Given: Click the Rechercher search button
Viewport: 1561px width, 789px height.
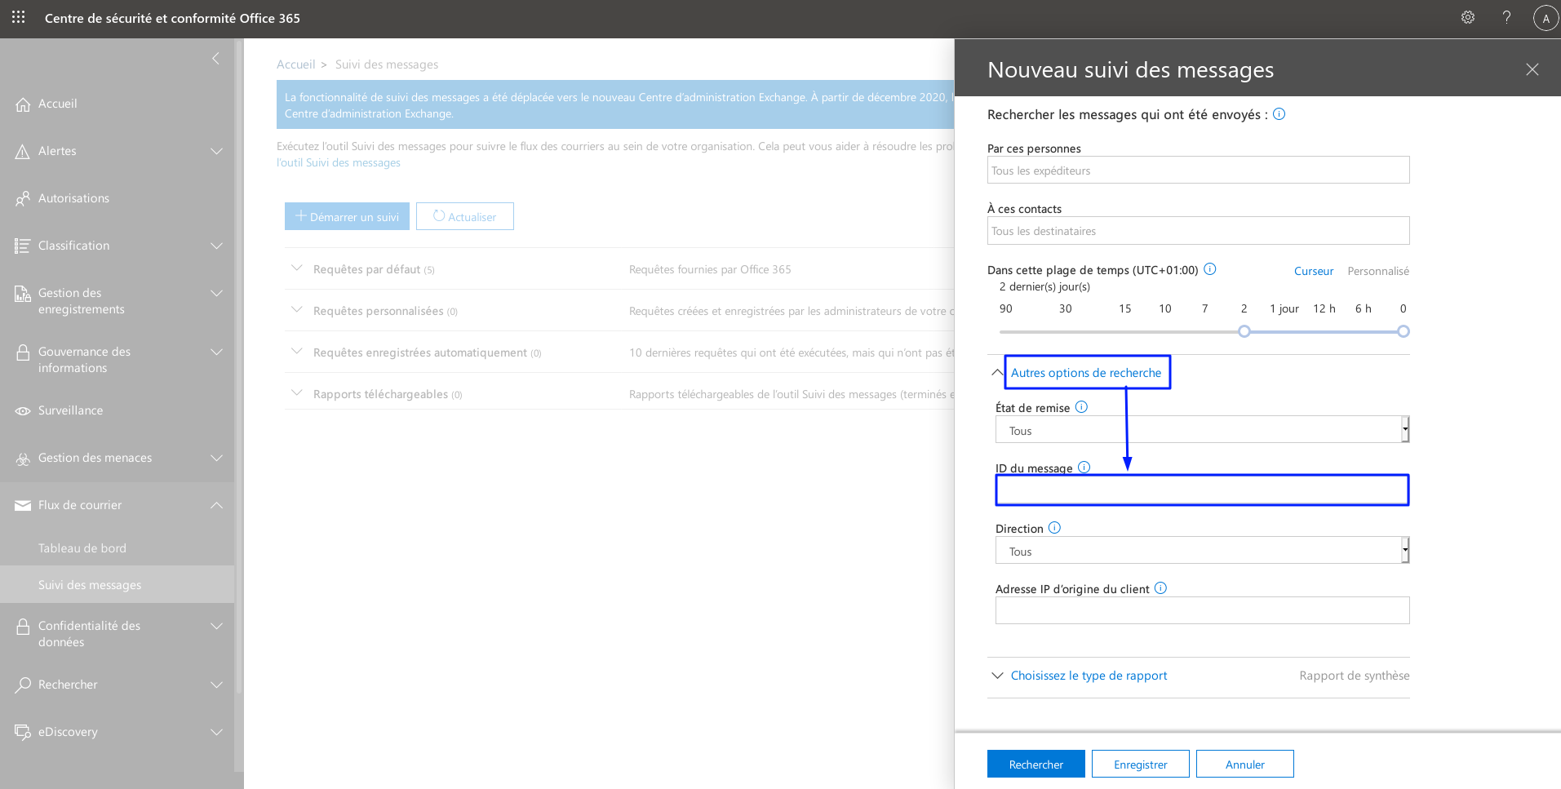Looking at the screenshot, I should tap(1035, 763).
